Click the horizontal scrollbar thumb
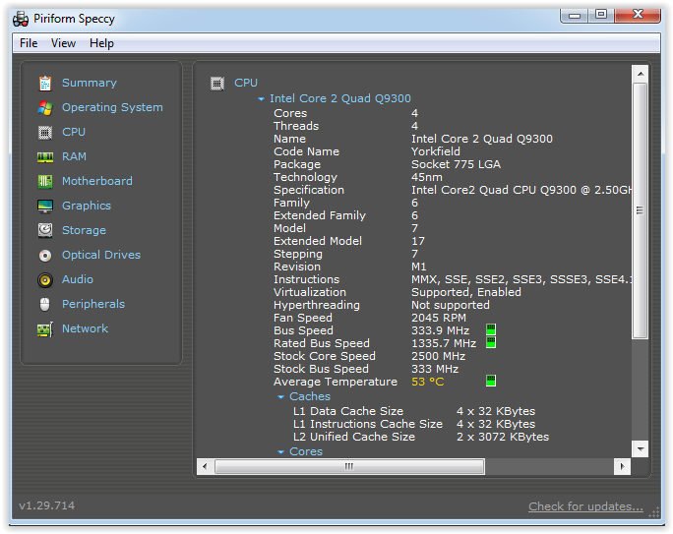The height and width of the screenshot is (534, 673). [x=349, y=467]
